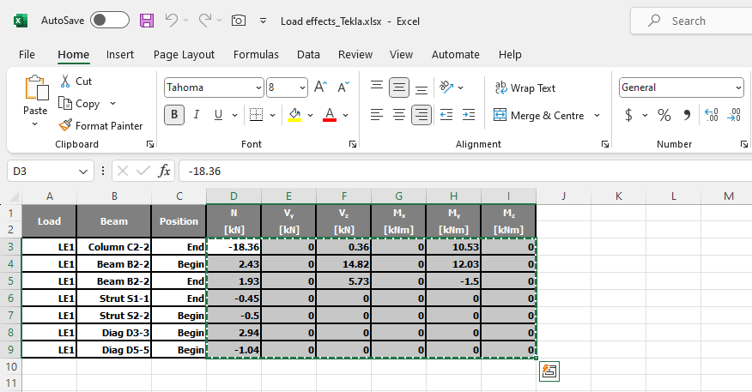
Task: Click the Paste Options icon below the table
Action: coord(549,371)
